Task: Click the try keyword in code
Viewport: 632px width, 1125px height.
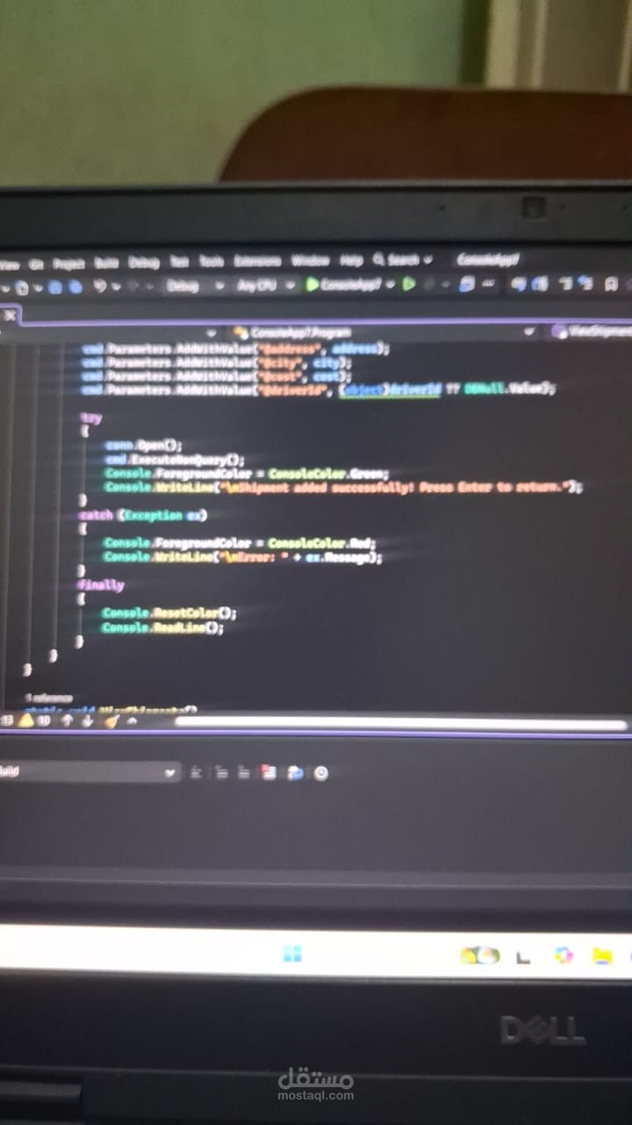Action: [90, 418]
